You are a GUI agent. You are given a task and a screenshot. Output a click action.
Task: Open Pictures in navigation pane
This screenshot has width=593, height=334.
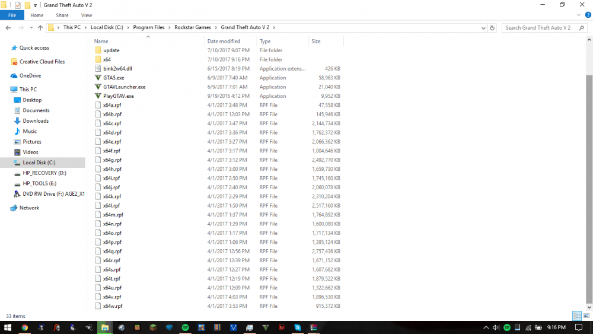pos(32,141)
